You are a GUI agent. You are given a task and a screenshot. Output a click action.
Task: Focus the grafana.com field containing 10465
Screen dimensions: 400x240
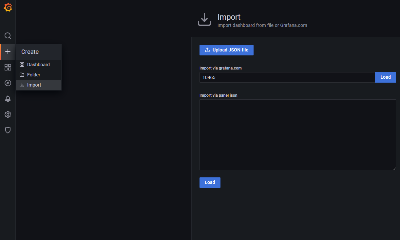[287, 77]
